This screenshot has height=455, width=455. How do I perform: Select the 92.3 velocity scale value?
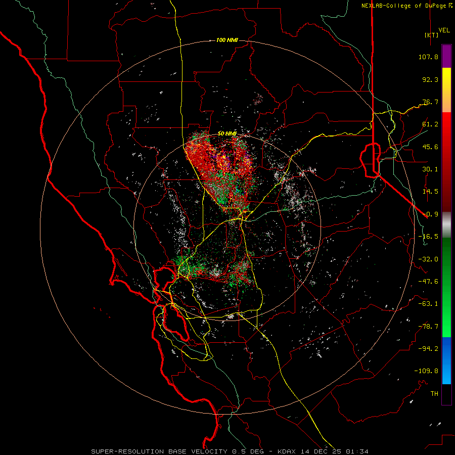pos(430,79)
